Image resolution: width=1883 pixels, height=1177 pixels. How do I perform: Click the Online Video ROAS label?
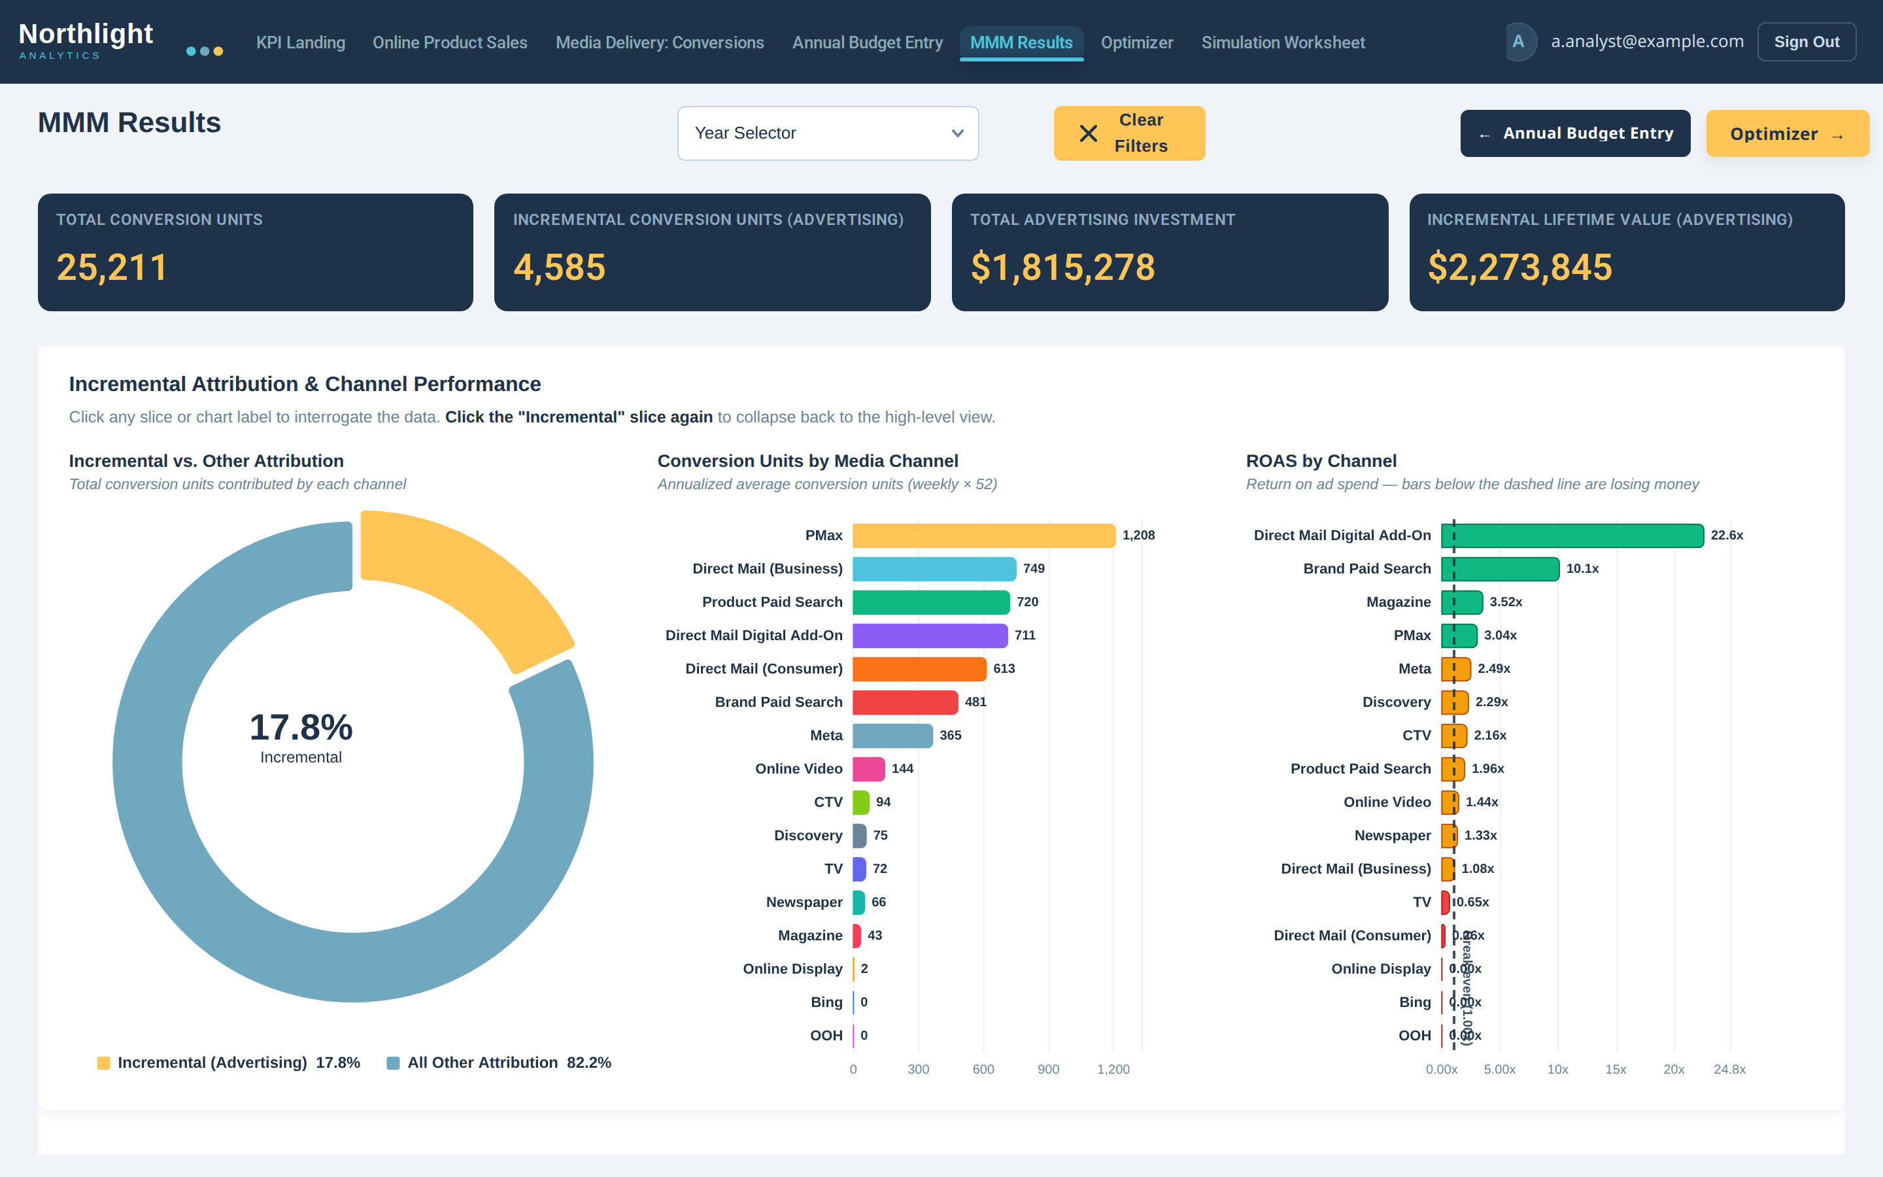pos(1387,802)
